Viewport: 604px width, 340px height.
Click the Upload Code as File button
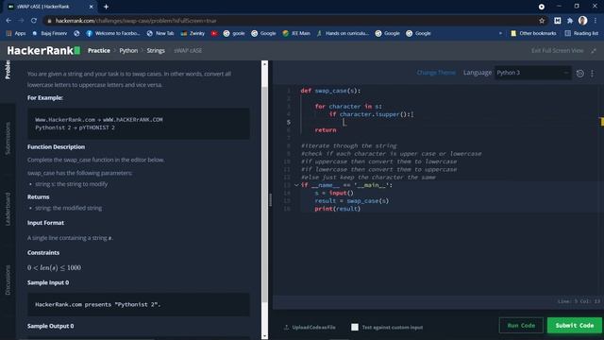pos(310,328)
